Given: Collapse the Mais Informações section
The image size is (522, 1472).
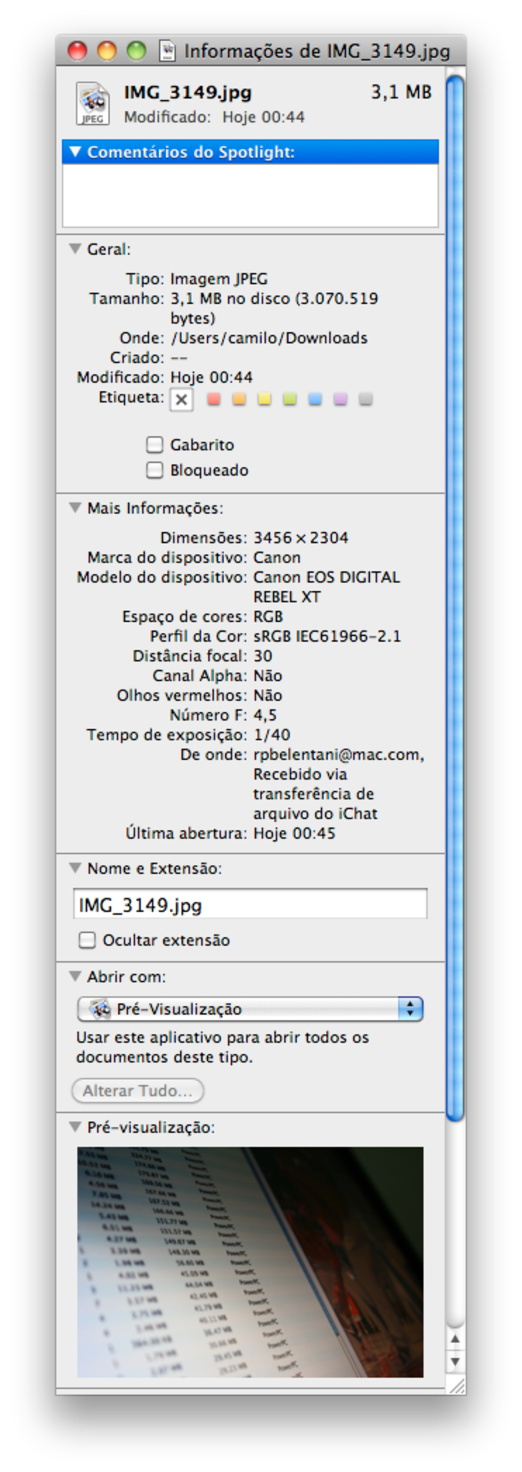Looking at the screenshot, I should click(75, 508).
